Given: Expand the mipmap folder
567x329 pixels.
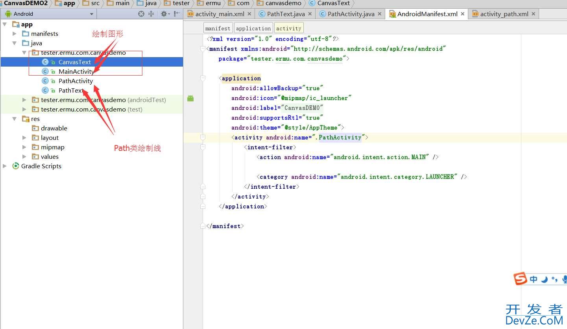Looking at the screenshot, I should tap(24, 147).
